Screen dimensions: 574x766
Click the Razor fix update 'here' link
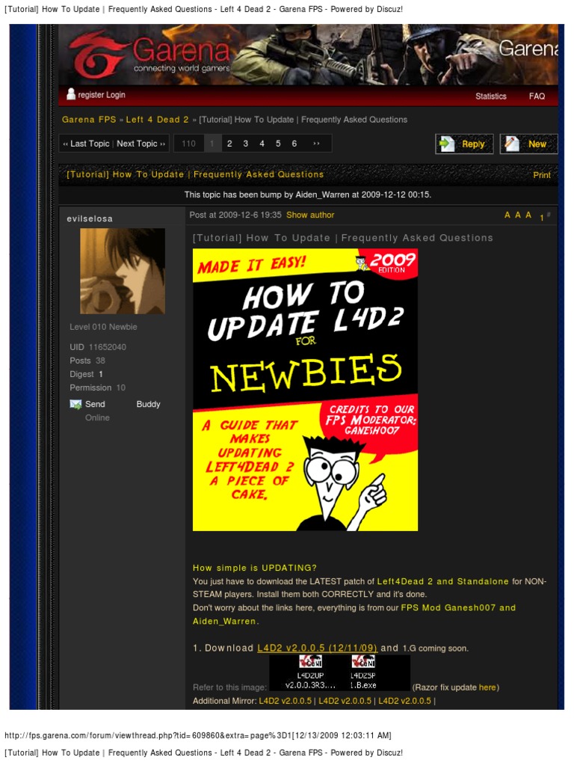point(487,687)
